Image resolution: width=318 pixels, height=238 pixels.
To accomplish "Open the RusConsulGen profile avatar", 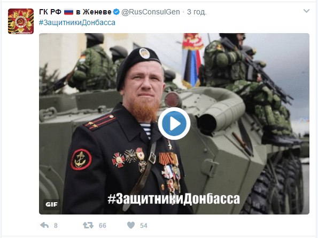I will click(x=21, y=21).
